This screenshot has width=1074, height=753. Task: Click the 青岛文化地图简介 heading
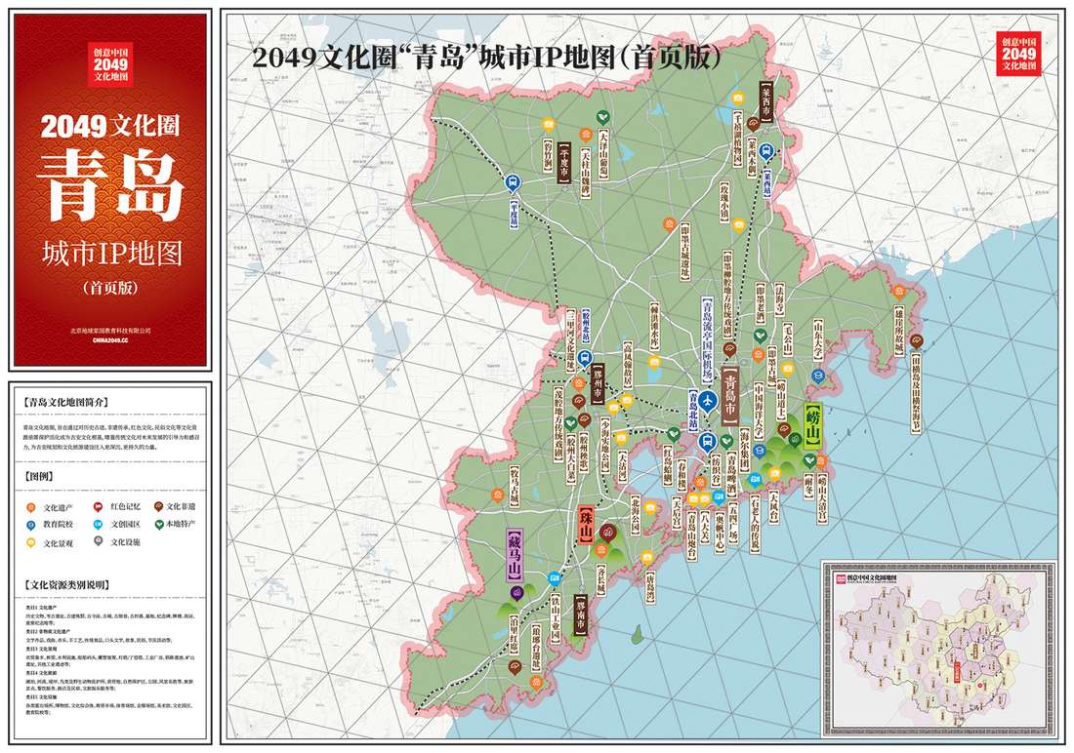pos(65,403)
